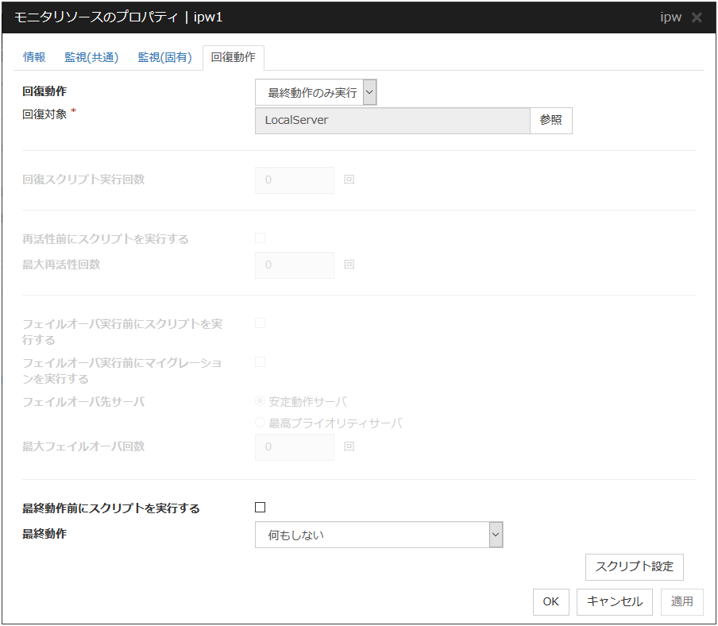Click the LocalServer recovery target field
This screenshot has height=626, width=718.
392,120
